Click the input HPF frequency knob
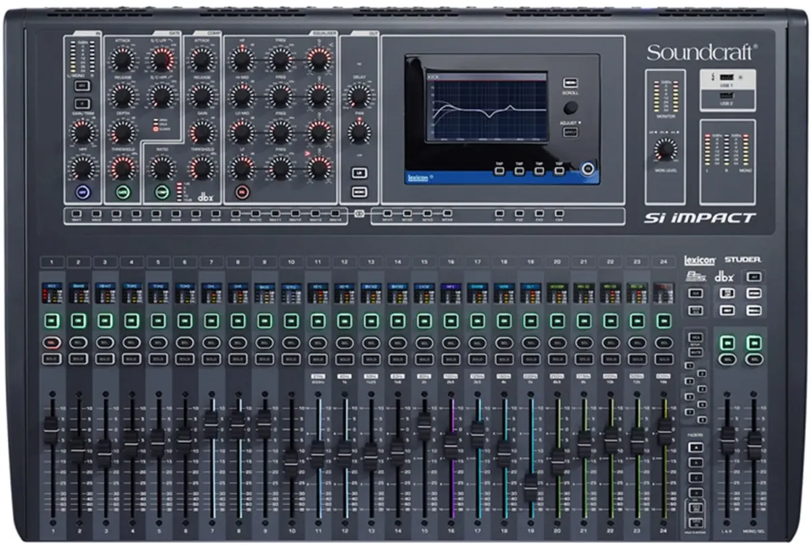Image resolution: width=811 pixels, height=545 pixels. click(82, 167)
